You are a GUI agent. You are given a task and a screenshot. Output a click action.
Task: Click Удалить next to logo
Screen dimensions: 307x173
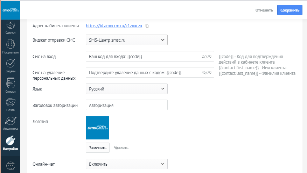121,148
